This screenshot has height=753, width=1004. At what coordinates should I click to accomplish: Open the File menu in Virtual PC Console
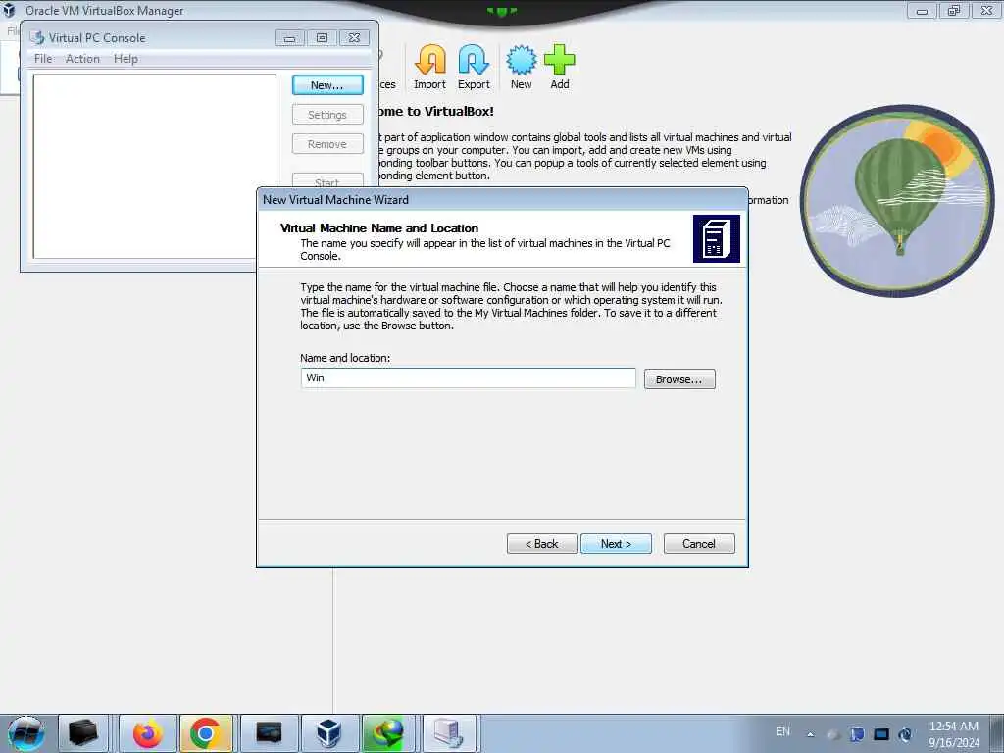pos(43,58)
